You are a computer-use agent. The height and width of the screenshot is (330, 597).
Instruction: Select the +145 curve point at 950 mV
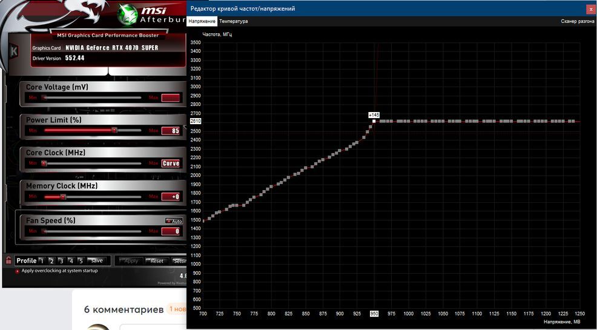[374, 121]
